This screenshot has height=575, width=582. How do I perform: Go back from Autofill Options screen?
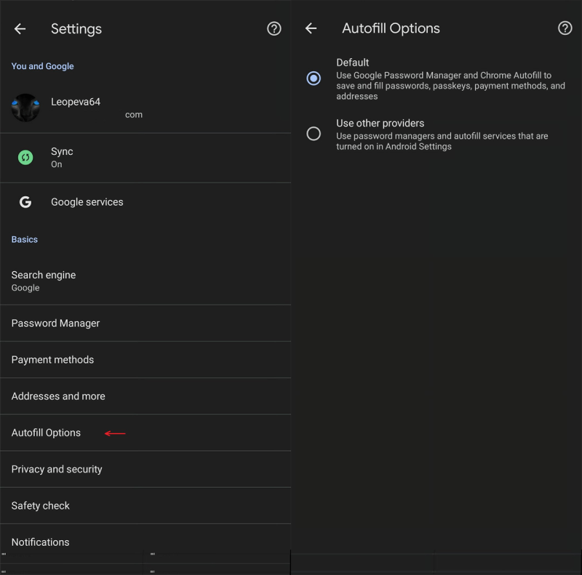click(311, 29)
